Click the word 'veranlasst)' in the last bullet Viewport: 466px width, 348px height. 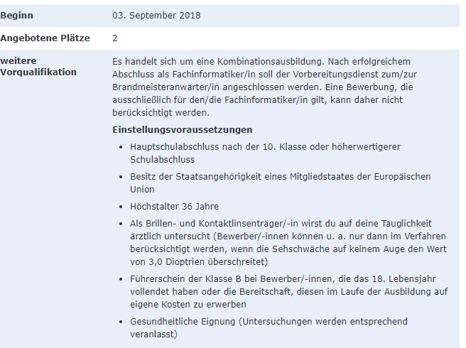[x=153, y=335]
